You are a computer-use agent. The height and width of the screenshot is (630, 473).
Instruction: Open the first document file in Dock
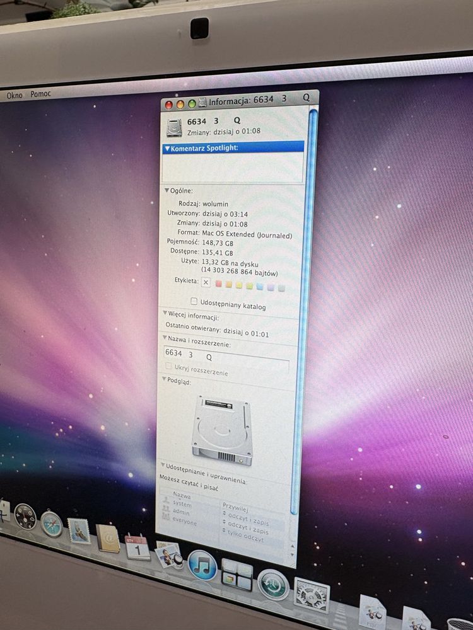[372, 612]
